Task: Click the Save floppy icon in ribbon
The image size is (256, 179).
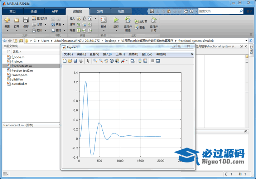Action: (x=26, y=20)
